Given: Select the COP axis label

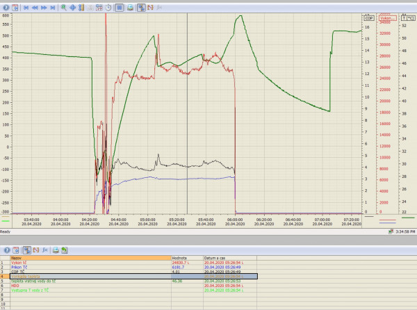Looking at the screenshot, I should pyautogui.click(x=369, y=18).
